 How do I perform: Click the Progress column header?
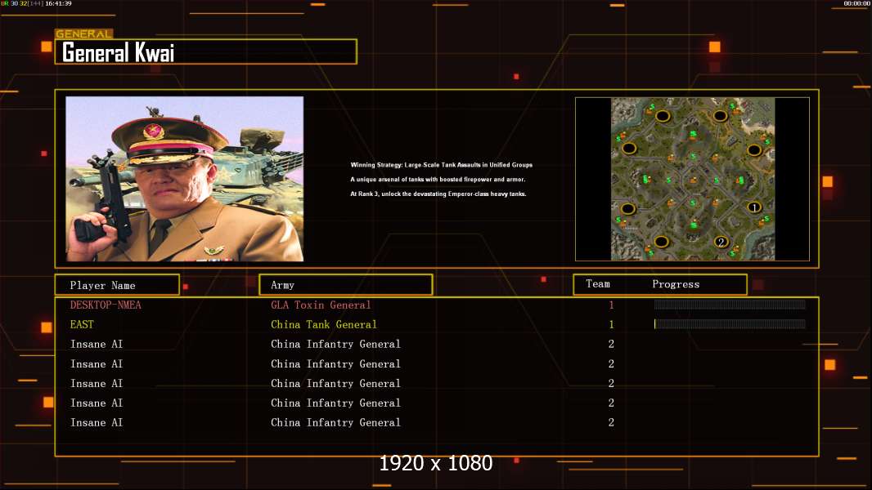(676, 284)
